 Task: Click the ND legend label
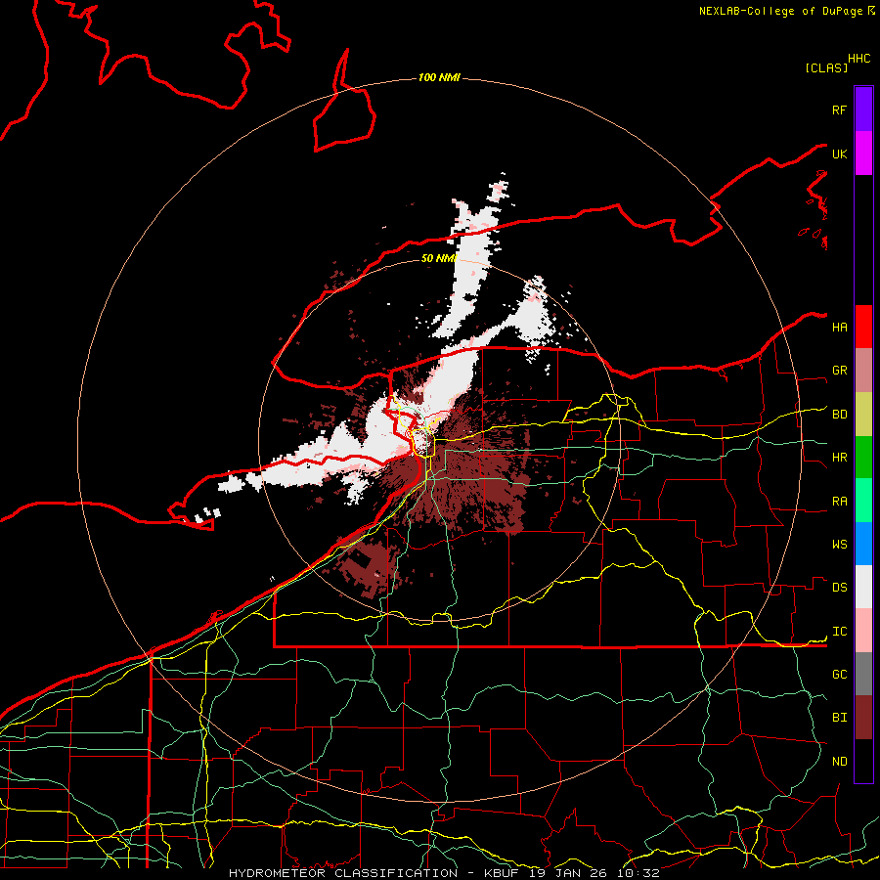(839, 762)
